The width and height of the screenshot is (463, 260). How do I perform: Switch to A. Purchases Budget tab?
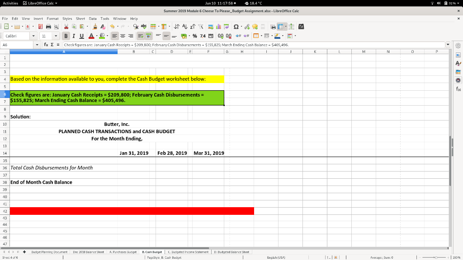tap(123, 252)
